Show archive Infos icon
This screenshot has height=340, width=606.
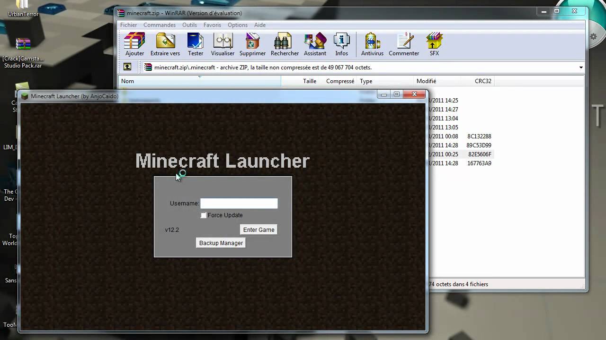341,45
